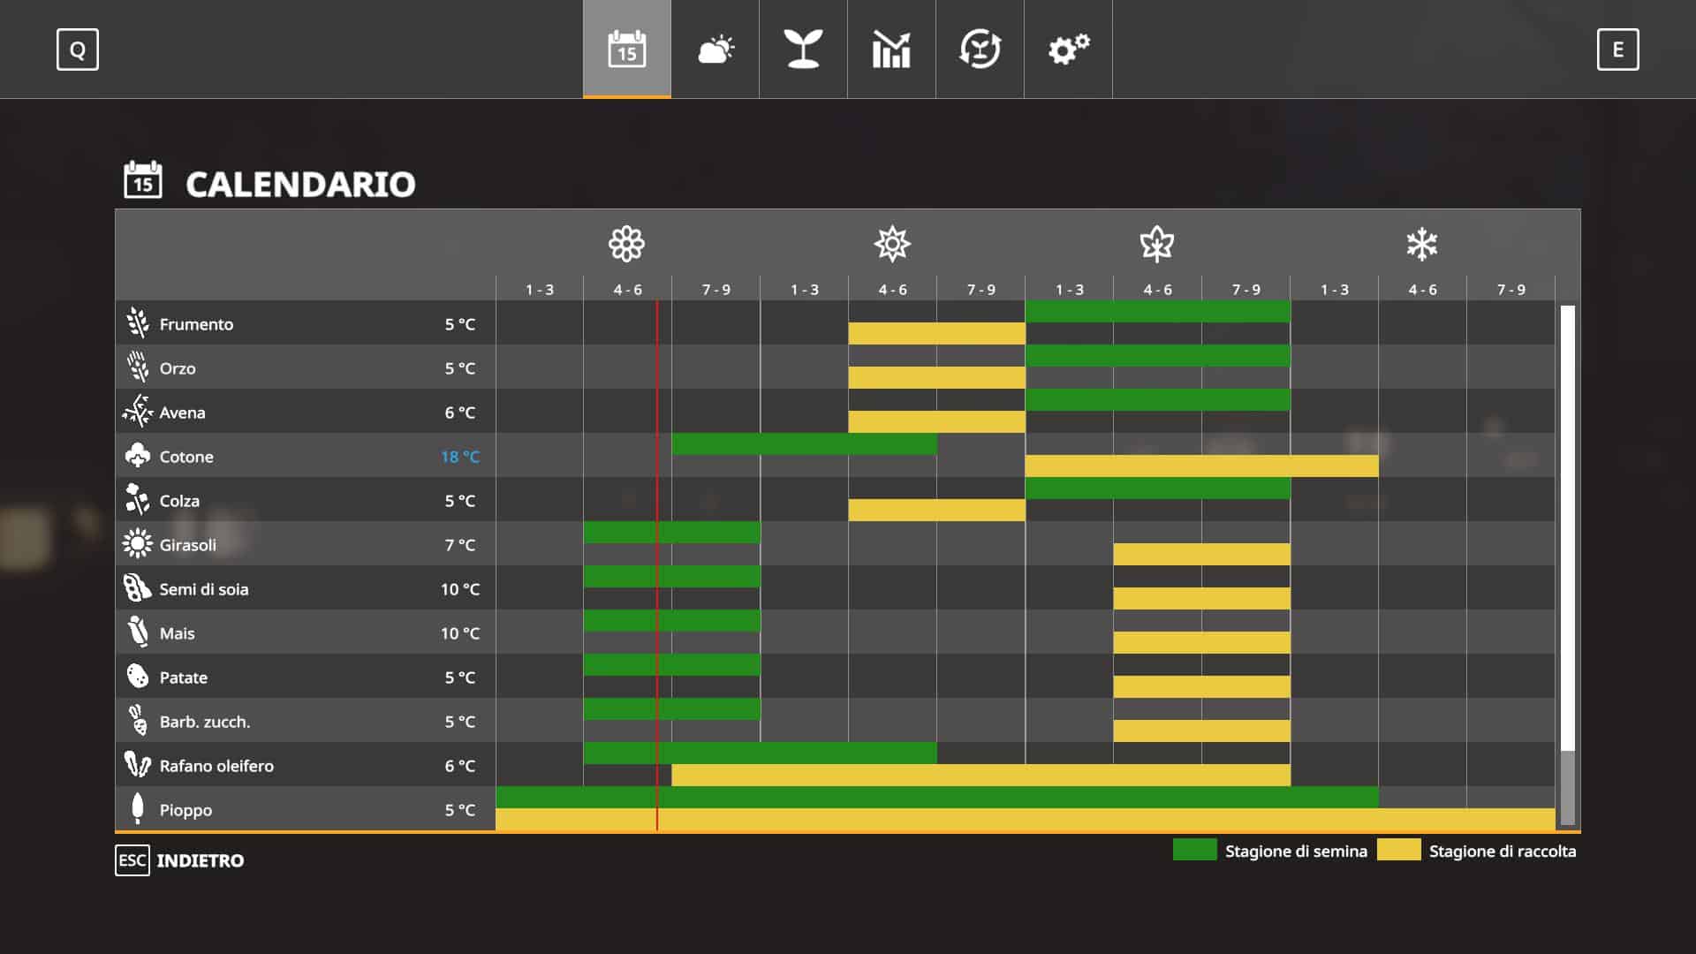Select the Cotone crop row
Screen dimensions: 1696x954
point(186,457)
